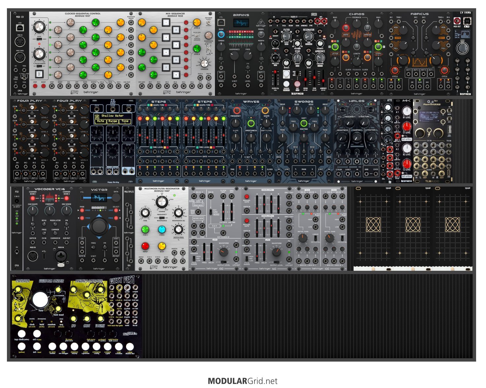Click the USB port on the Victor module
This screenshot has width=486, height=388.
pyautogui.click(x=82, y=198)
